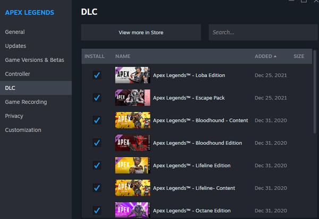The width and height of the screenshot is (319, 219).
Task: Click the Bloodhound - Content DLC thumbnail
Action: [x=132, y=120]
